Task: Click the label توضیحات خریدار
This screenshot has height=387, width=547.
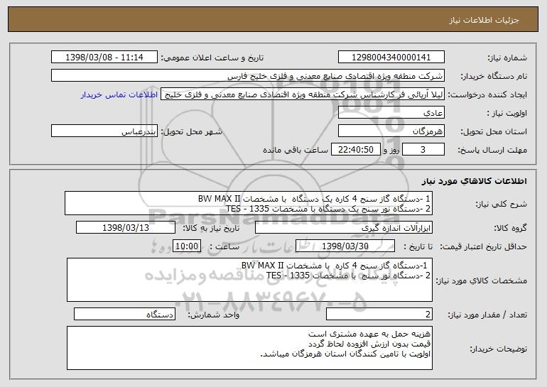Action: [498, 349]
